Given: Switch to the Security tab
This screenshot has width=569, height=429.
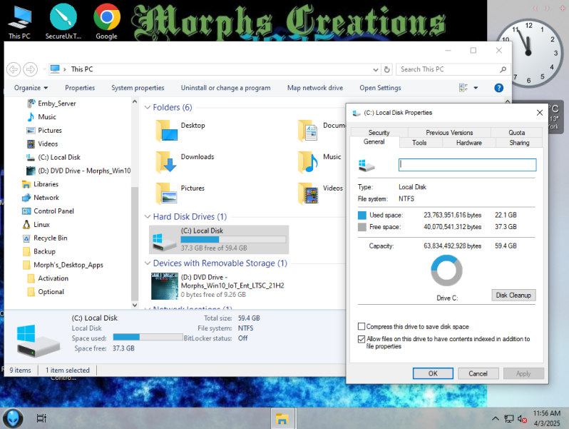Looking at the screenshot, I should pos(379,133).
